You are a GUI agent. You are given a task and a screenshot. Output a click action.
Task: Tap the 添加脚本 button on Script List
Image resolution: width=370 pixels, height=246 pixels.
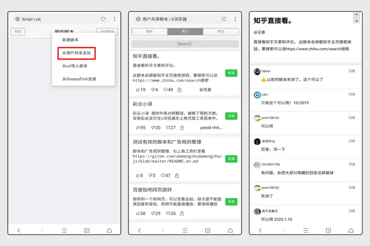[x=107, y=31]
